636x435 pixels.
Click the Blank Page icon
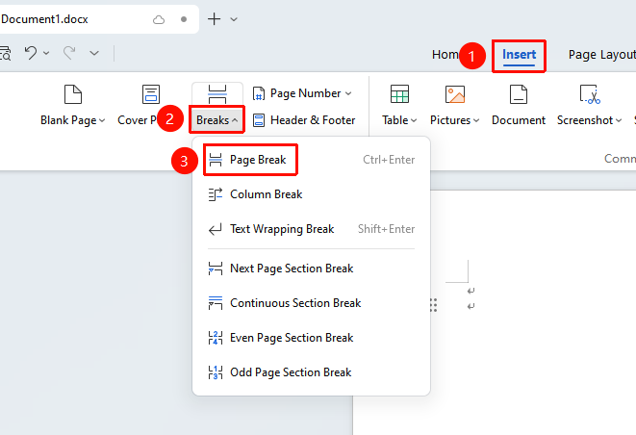pyautogui.click(x=73, y=94)
